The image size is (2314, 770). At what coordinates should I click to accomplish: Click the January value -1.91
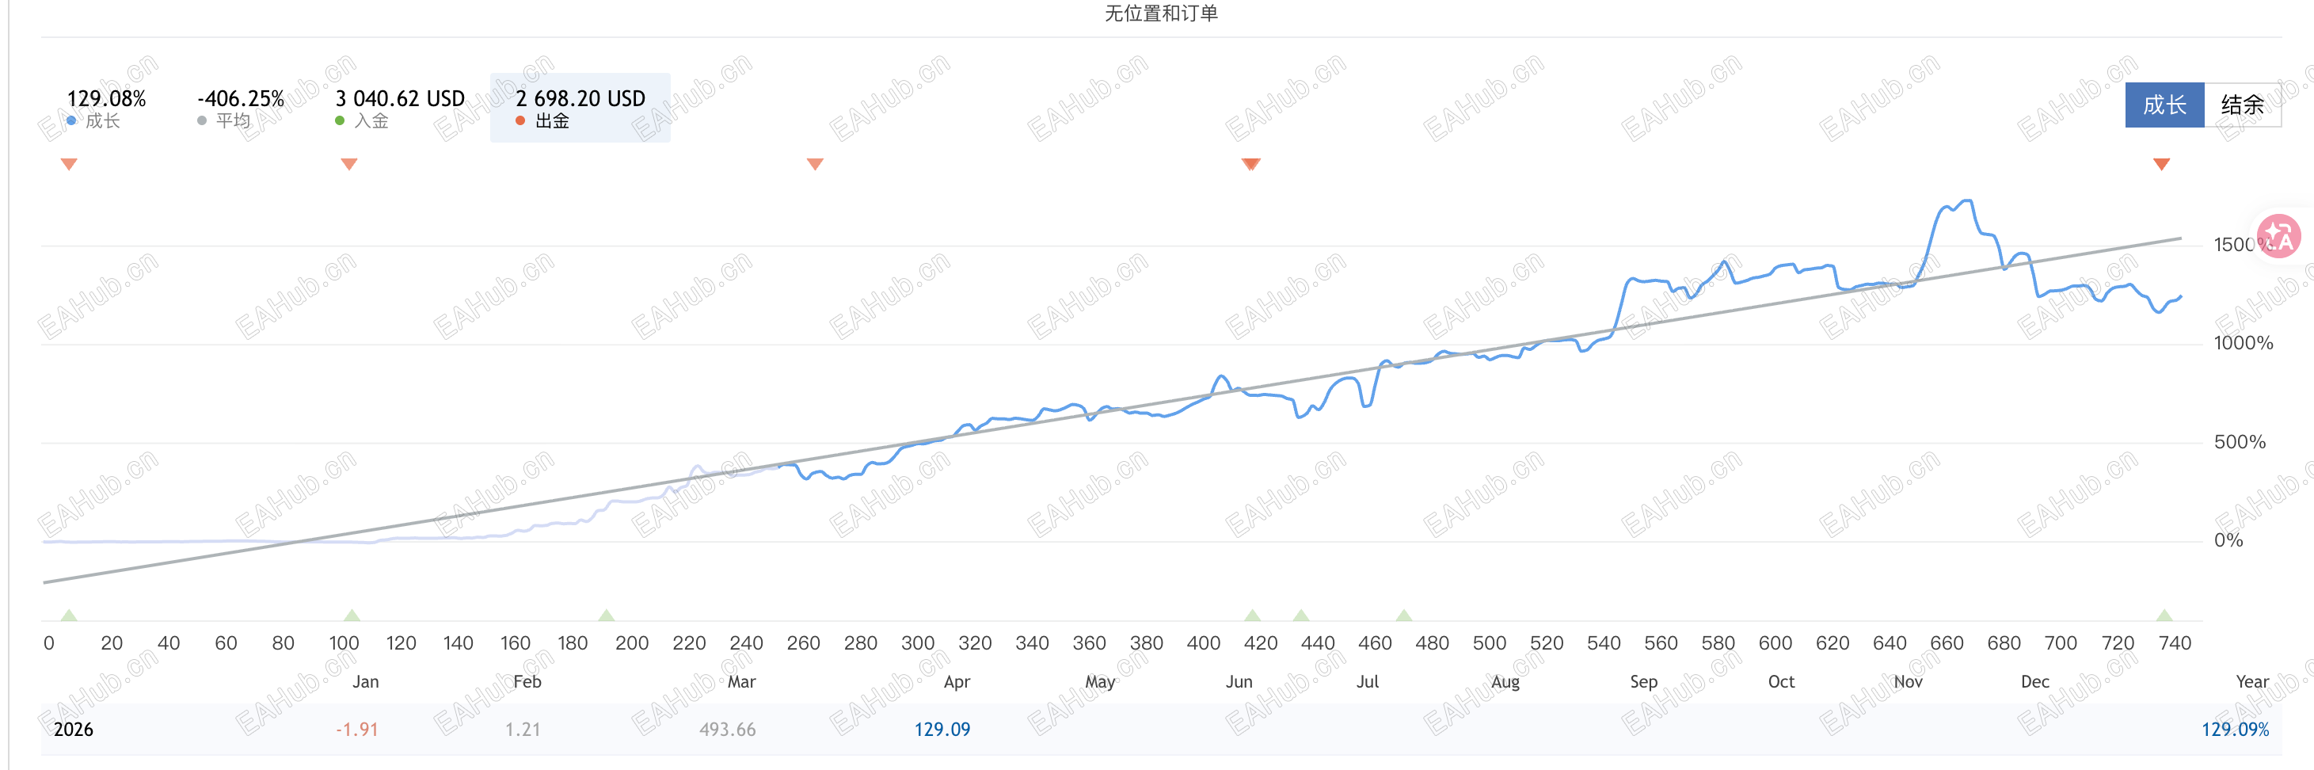(356, 730)
